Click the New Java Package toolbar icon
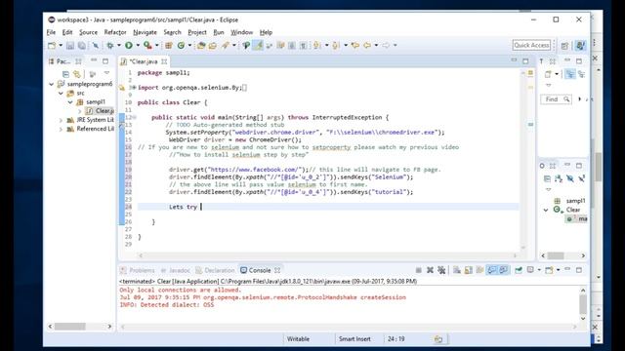This screenshot has height=351, width=625. [x=169, y=46]
